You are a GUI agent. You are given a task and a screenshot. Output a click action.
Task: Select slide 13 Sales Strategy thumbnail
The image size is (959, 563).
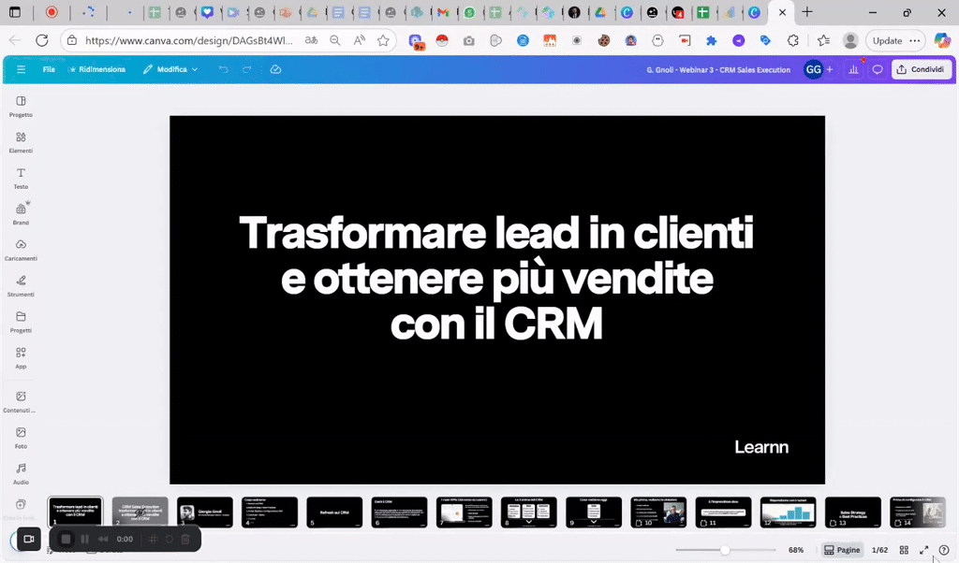coord(853,512)
